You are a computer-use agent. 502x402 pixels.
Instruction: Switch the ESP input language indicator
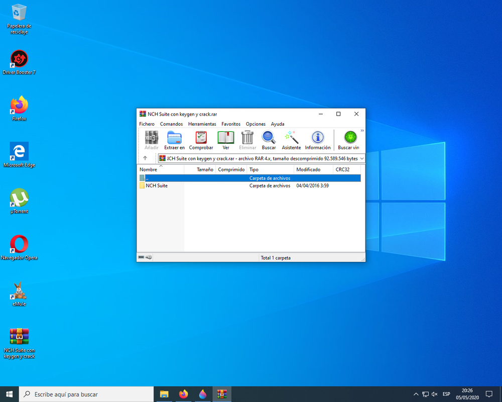click(x=446, y=394)
